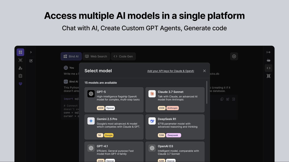Click the fullscreen frame icon in right sidebar
The image size is (289, 162).
268,76
